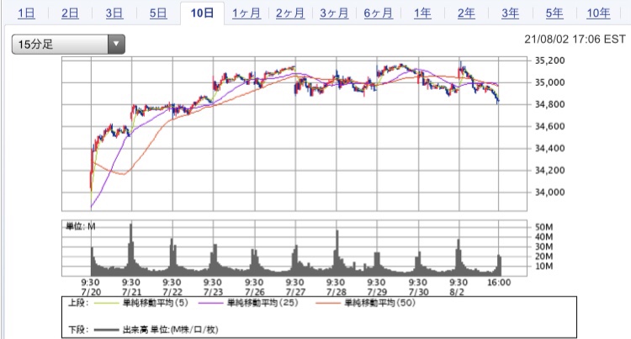Show the 1年 chart range
The width and height of the screenshot is (631, 339).
[422, 13]
